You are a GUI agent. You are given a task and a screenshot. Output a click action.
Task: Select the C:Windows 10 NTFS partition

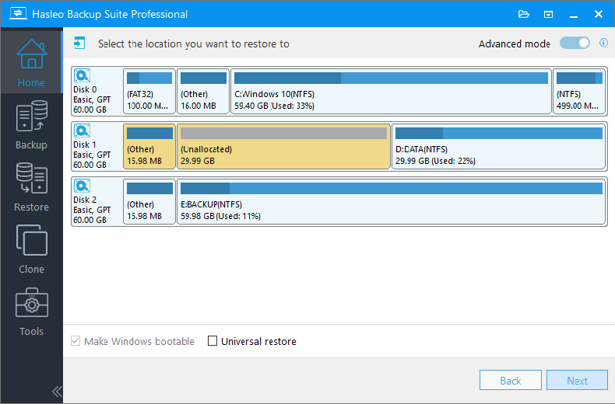[391, 91]
